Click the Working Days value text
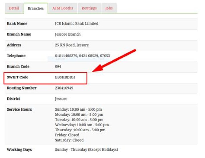This screenshot has width=205, height=158. [87, 149]
